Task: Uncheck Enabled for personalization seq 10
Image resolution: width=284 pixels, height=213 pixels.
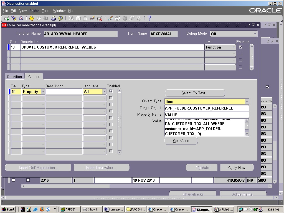Action: coord(240,47)
